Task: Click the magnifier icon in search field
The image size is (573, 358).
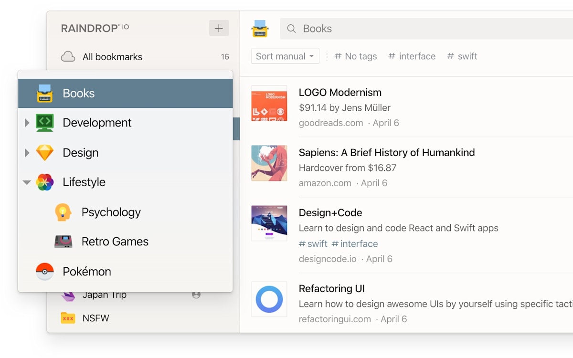Action: point(291,29)
